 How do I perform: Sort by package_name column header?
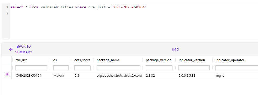(108, 60)
